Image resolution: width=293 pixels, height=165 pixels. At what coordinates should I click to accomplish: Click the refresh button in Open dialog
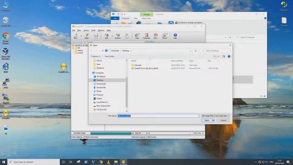[x=195, y=51]
